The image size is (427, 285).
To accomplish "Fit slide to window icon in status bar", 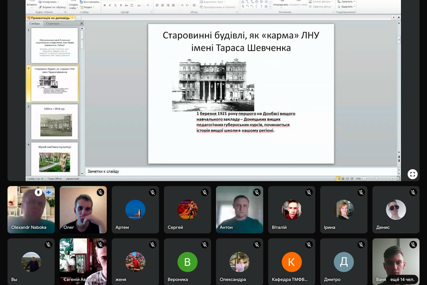I will point(397,179).
